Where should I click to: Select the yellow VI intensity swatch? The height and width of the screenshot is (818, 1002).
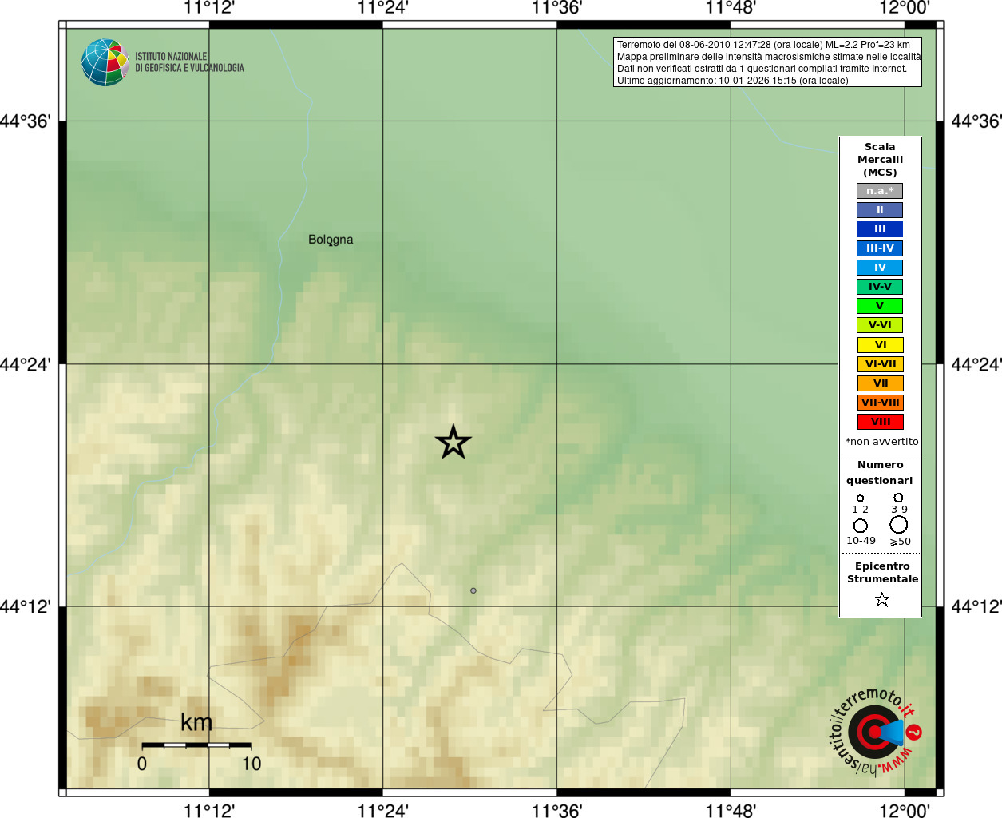click(x=880, y=345)
